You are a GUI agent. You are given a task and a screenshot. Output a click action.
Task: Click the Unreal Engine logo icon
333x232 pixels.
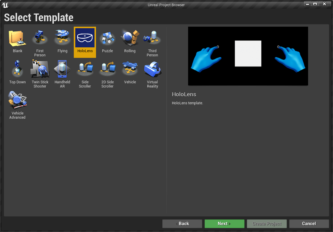(5, 5)
